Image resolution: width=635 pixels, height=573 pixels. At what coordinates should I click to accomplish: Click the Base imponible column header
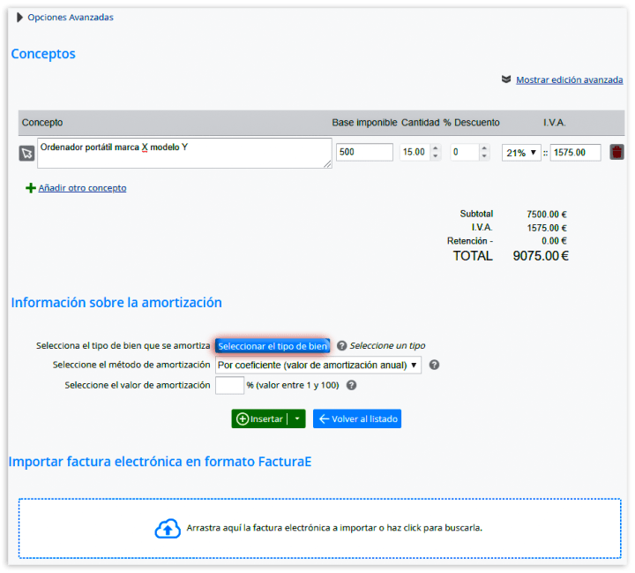coord(364,123)
